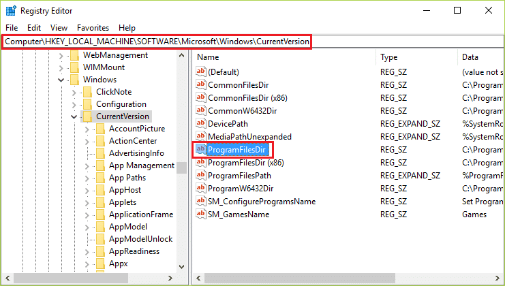
Task: Click the App Paths folder icon
Action: (x=100, y=178)
